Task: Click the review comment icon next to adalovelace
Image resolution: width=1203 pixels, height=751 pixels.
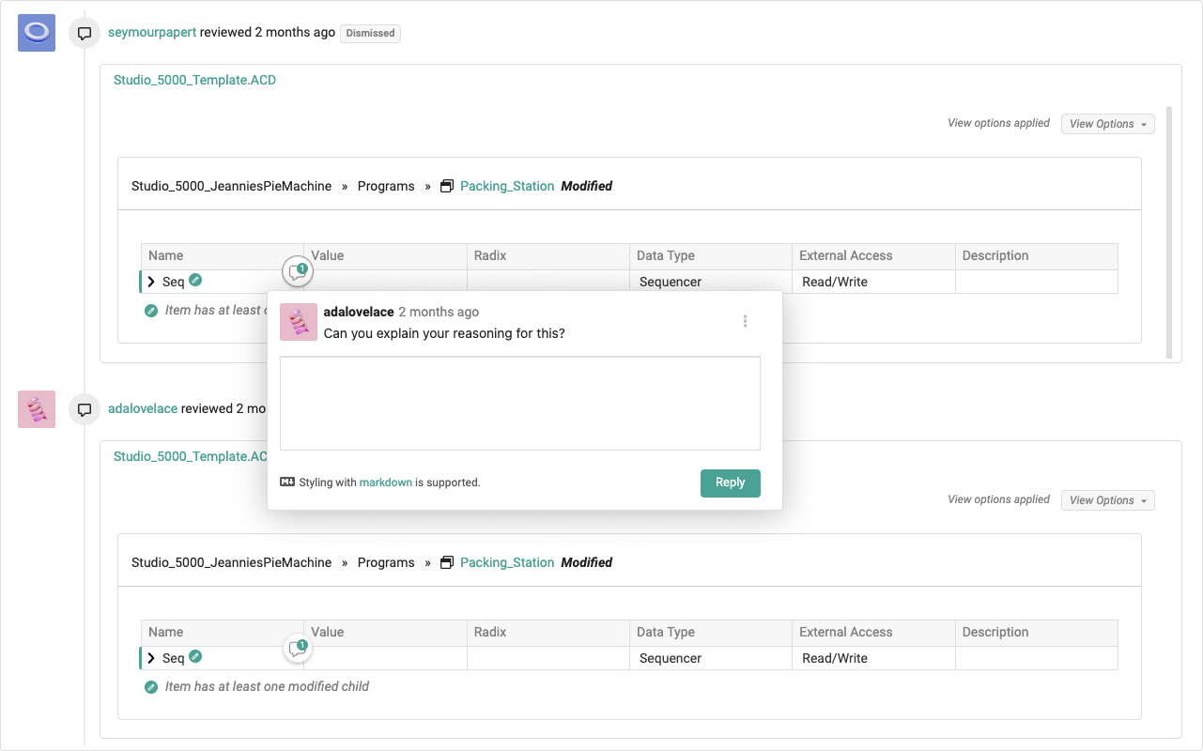Action: coord(85,409)
